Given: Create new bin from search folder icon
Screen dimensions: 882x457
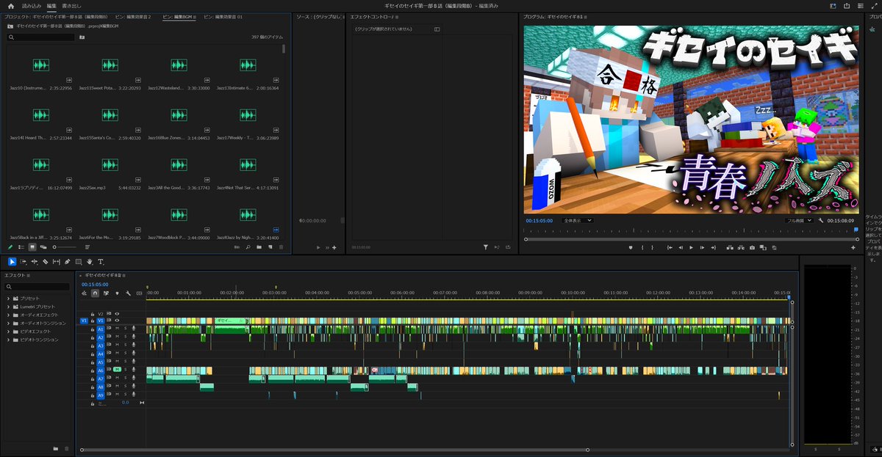Looking at the screenshot, I should [x=82, y=37].
